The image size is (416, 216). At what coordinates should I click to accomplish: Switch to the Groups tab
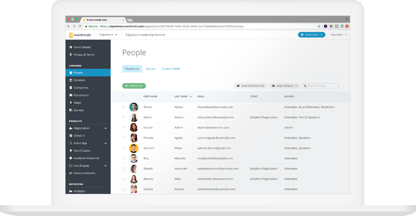coord(150,69)
